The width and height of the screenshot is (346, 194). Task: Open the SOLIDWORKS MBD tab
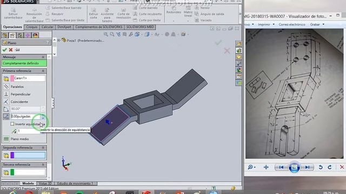pyautogui.click(x=140, y=27)
